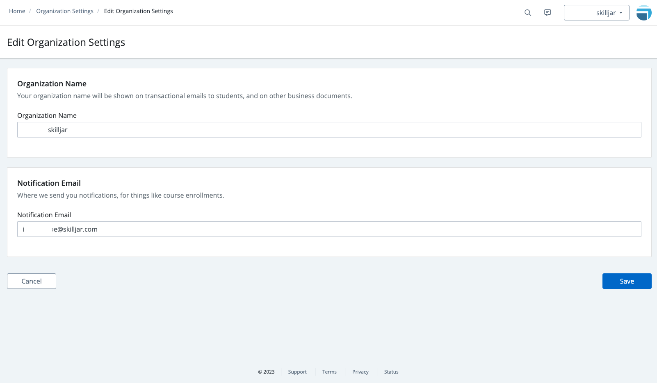This screenshot has width=657, height=383.
Task: Click the search magnifier icon
Action: tap(528, 13)
